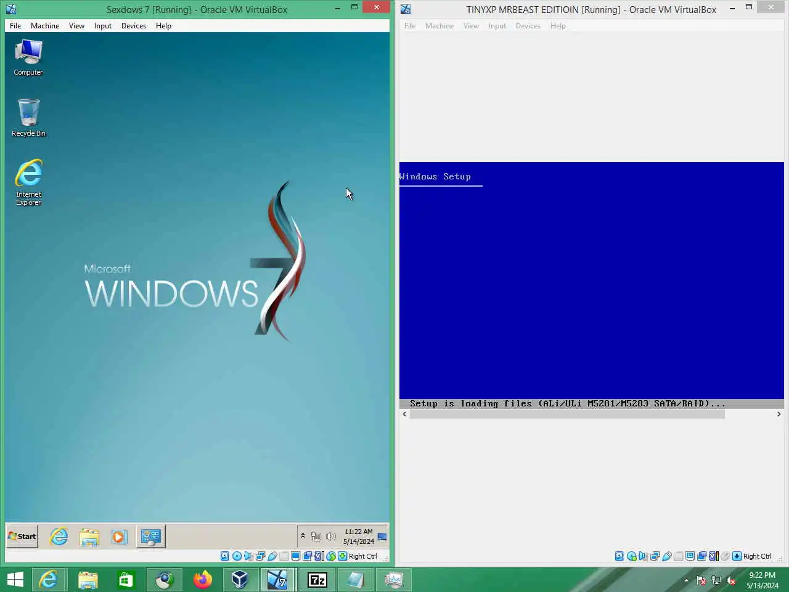Viewport: 789px width, 592px height.
Task: Click the host Action Center flag icon
Action: click(x=701, y=580)
